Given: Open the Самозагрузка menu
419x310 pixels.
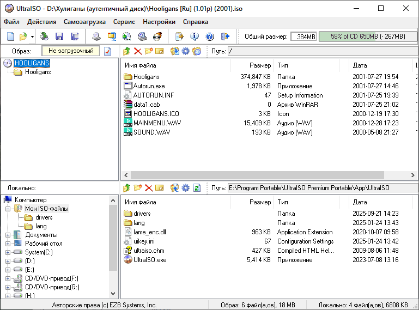Looking at the screenshot, I should [x=84, y=22].
